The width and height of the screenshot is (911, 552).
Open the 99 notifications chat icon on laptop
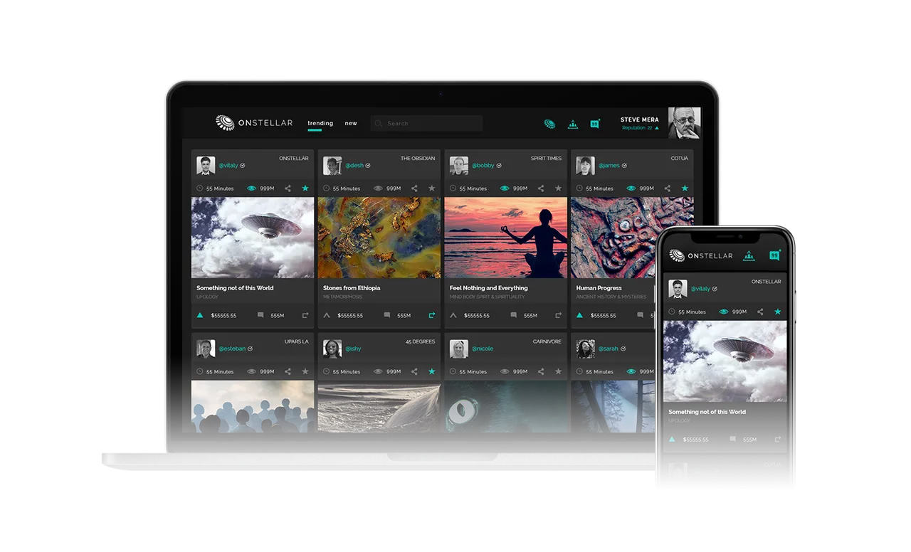pyautogui.click(x=595, y=124)
